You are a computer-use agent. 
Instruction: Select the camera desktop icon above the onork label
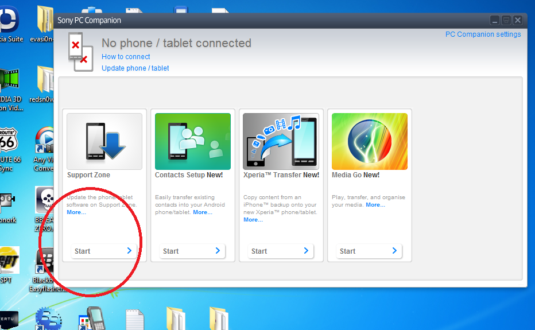7,200
